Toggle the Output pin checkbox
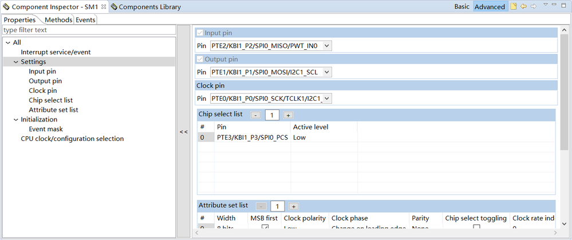Image resolution: width=572 pixels, height=240 pixels. tap(200, 59)
